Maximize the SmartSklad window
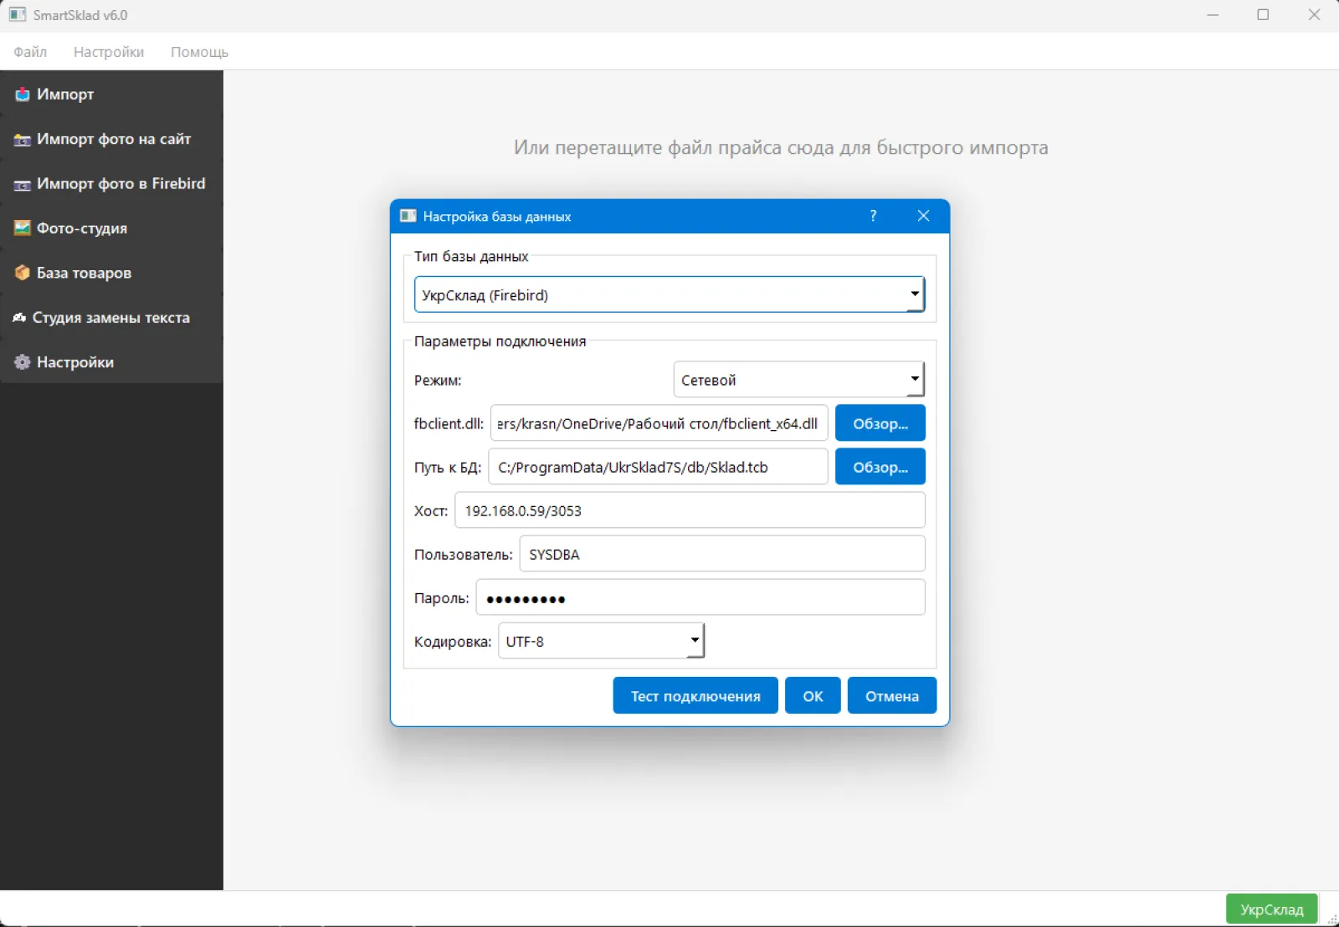This screenshot has height=927, width=1339. (1263, 15)
